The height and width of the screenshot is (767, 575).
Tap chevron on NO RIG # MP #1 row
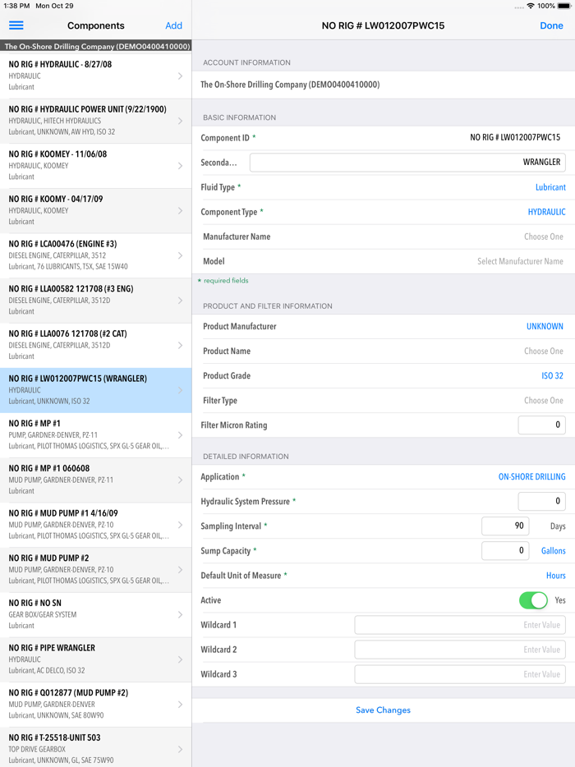point(180,435)
